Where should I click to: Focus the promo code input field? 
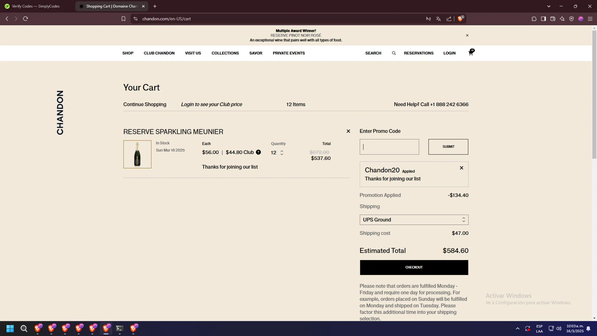pyautogui.click(x=389, y=147)
